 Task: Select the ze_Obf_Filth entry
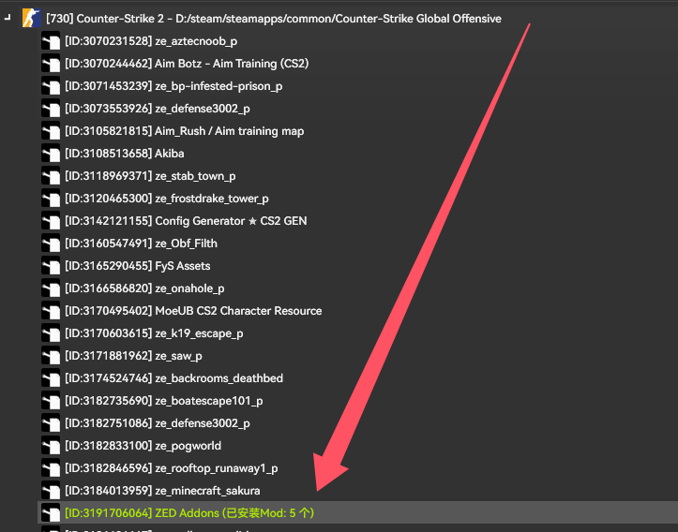point(141,244)
